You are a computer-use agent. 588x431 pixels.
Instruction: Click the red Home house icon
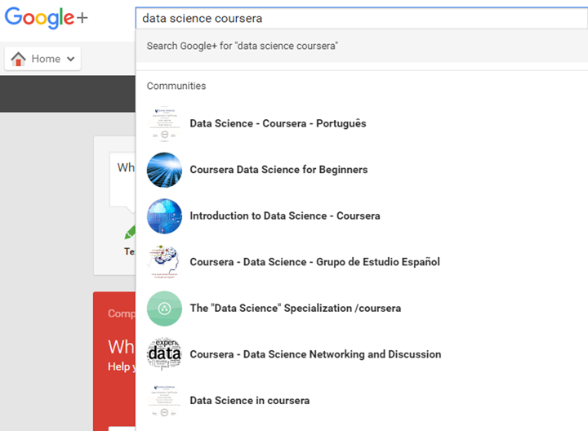(18, 59)
